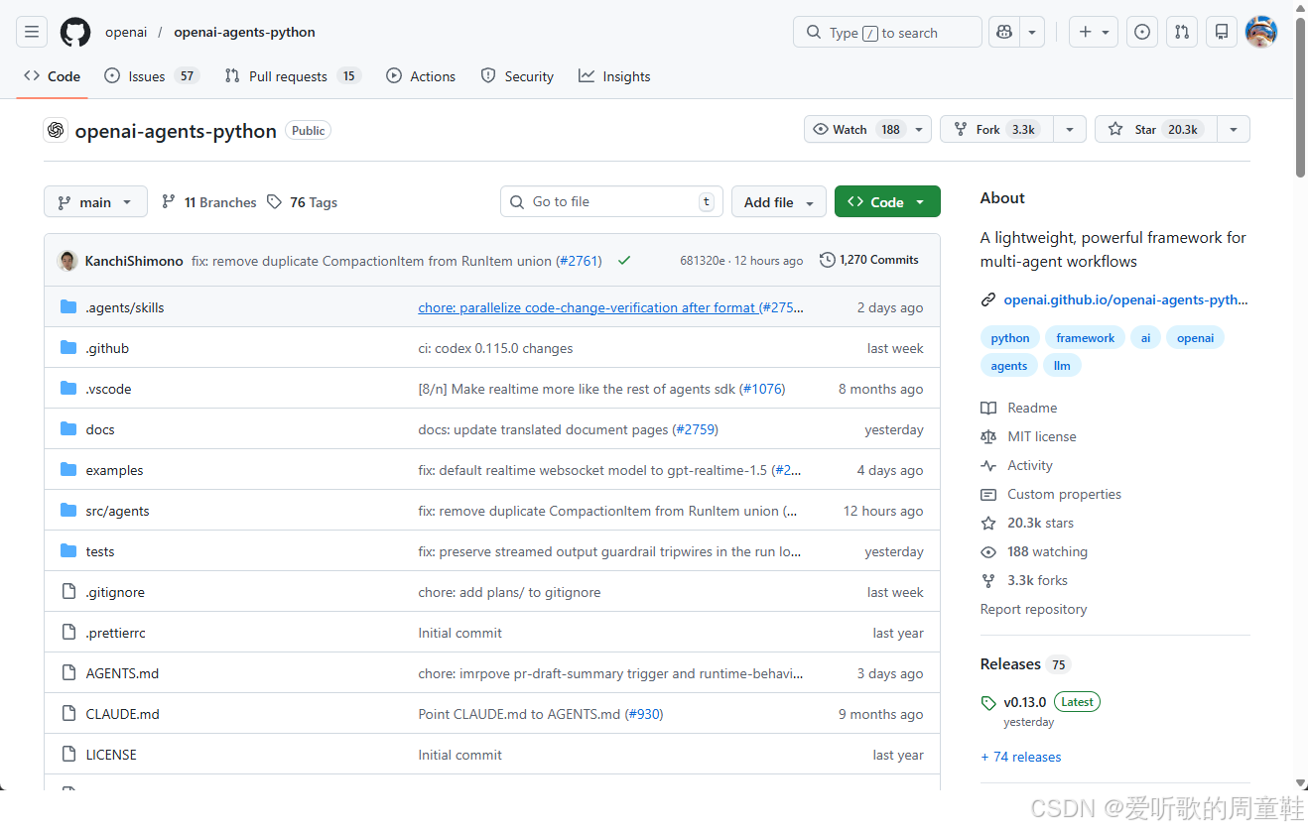Open the docs folder
This screenshot has width=1308, height=830.
pyautogui.click(x=100, y=429)
